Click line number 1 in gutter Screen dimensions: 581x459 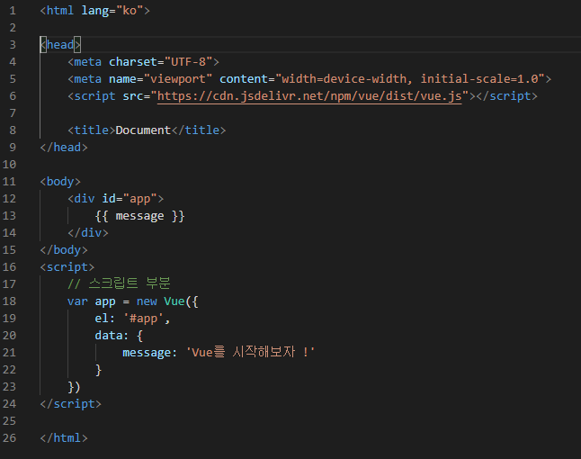[13, 11]
